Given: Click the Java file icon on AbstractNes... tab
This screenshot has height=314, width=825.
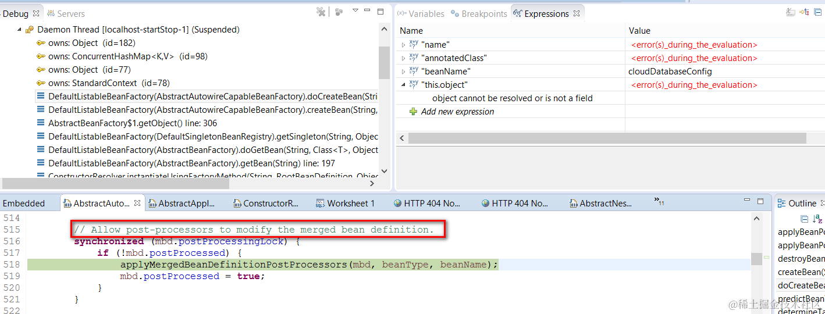Looking at the screenshot, I should tap(574, 204).
